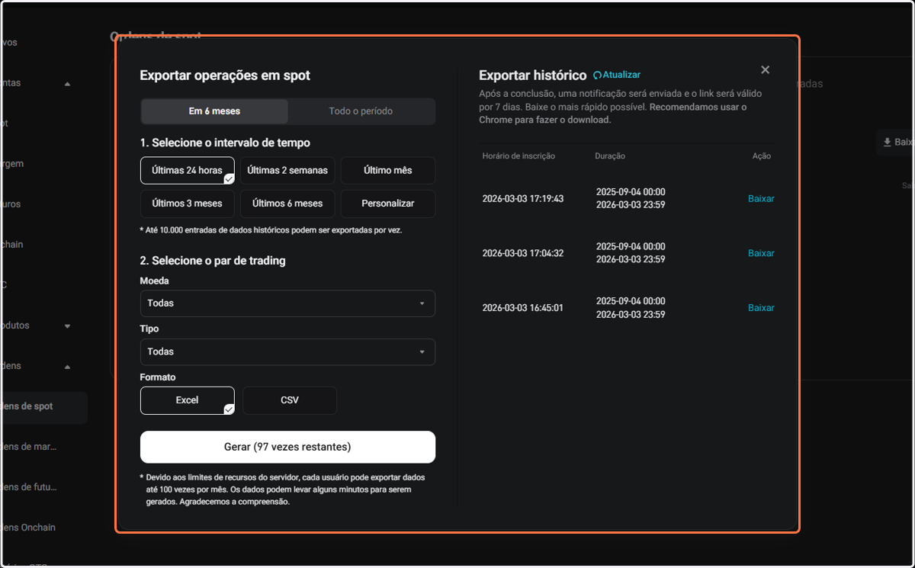Click the Atualizar refresh icon
The width and height of the screenshot is (915, 568).
point(598,75)
